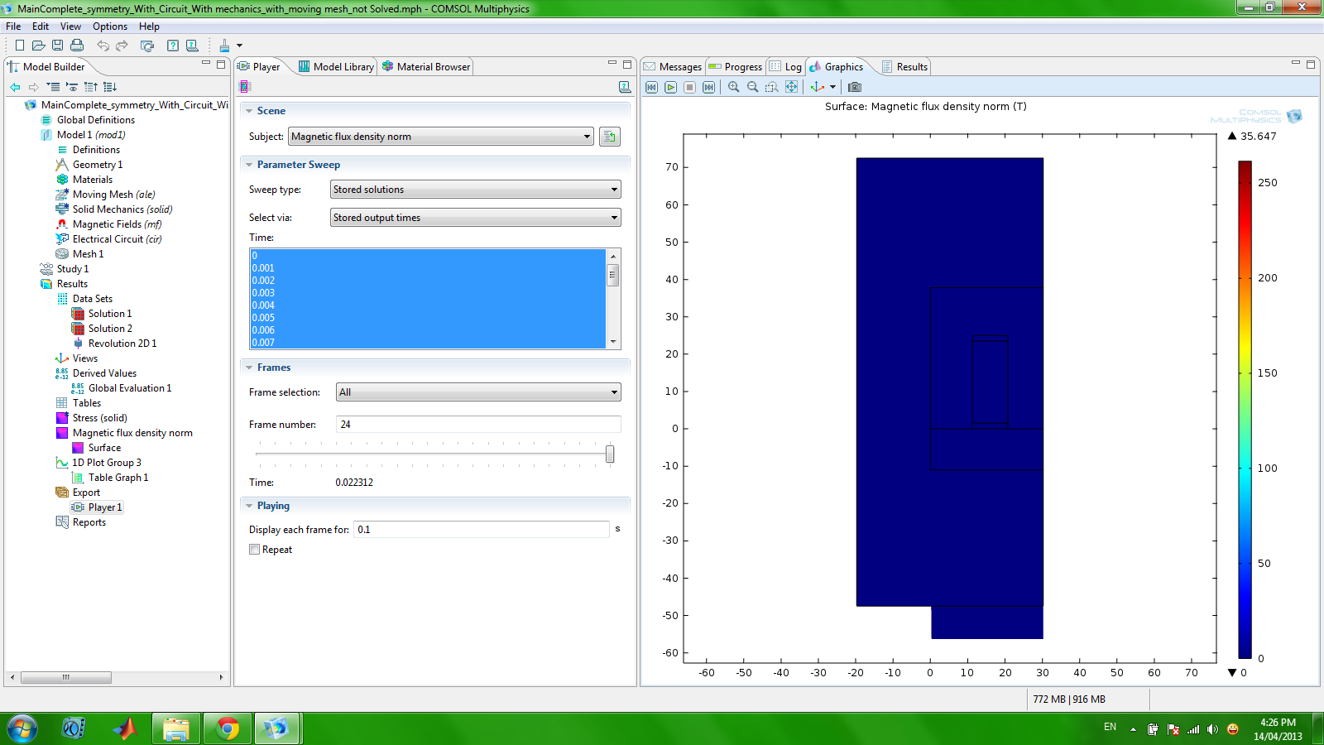This screenshot has width=1324, height=745.
Task: Click the Frame number input field
Action: coord(477,425)
